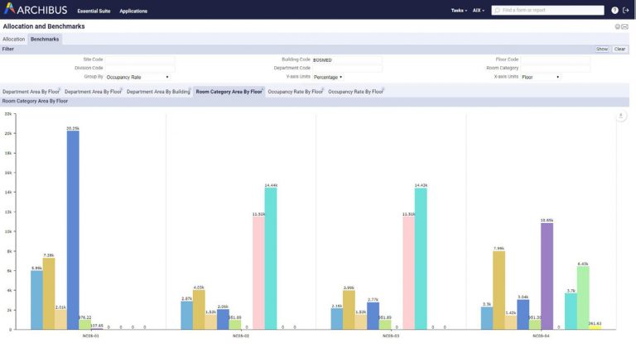Open the X-axis Units dropdown

click(x=540, y=77)
